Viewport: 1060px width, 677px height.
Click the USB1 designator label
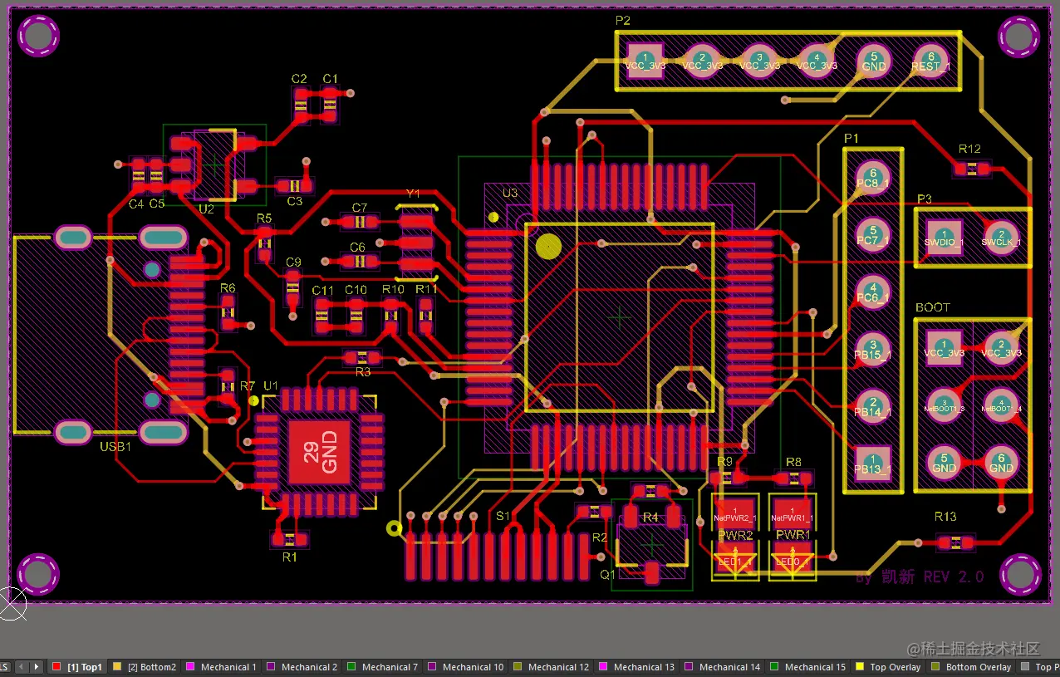pyautogui.click(x=115, y=447)
